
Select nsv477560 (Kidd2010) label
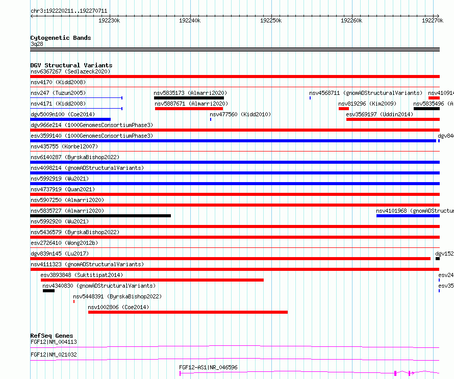pos(240,114)
